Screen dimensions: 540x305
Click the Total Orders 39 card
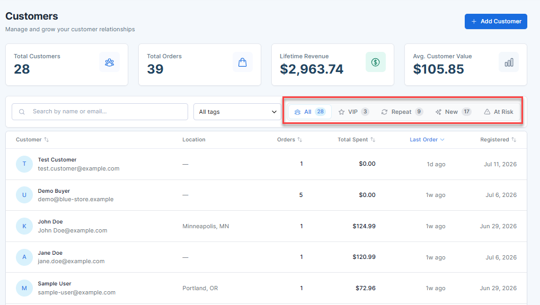point(200,65)
